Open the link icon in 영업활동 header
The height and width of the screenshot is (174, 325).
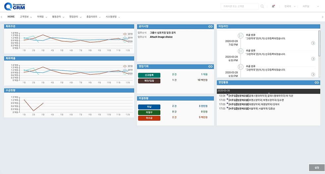(x=317, y=82)
